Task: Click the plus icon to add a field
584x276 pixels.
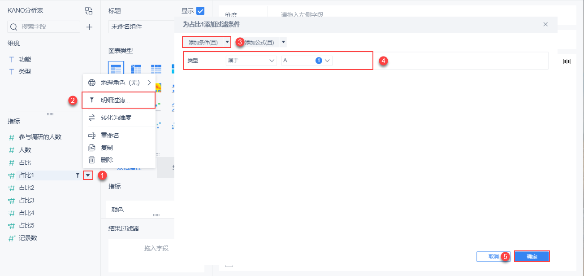Action: coord(89,27)
